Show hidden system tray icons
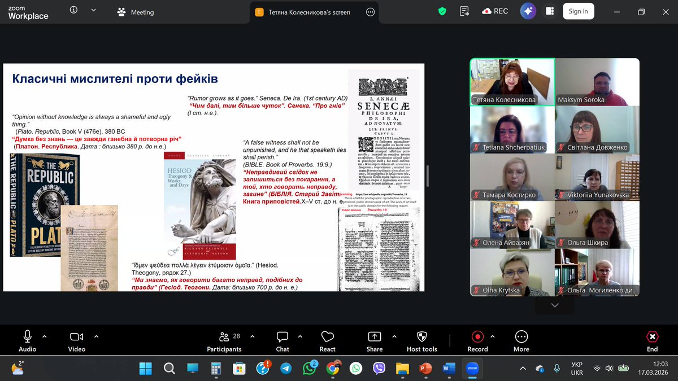Viewport: 678px width, 381px height. (523, 369)
